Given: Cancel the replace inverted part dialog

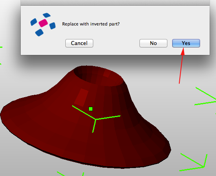Looking at the screenshot, I should 79,43.
